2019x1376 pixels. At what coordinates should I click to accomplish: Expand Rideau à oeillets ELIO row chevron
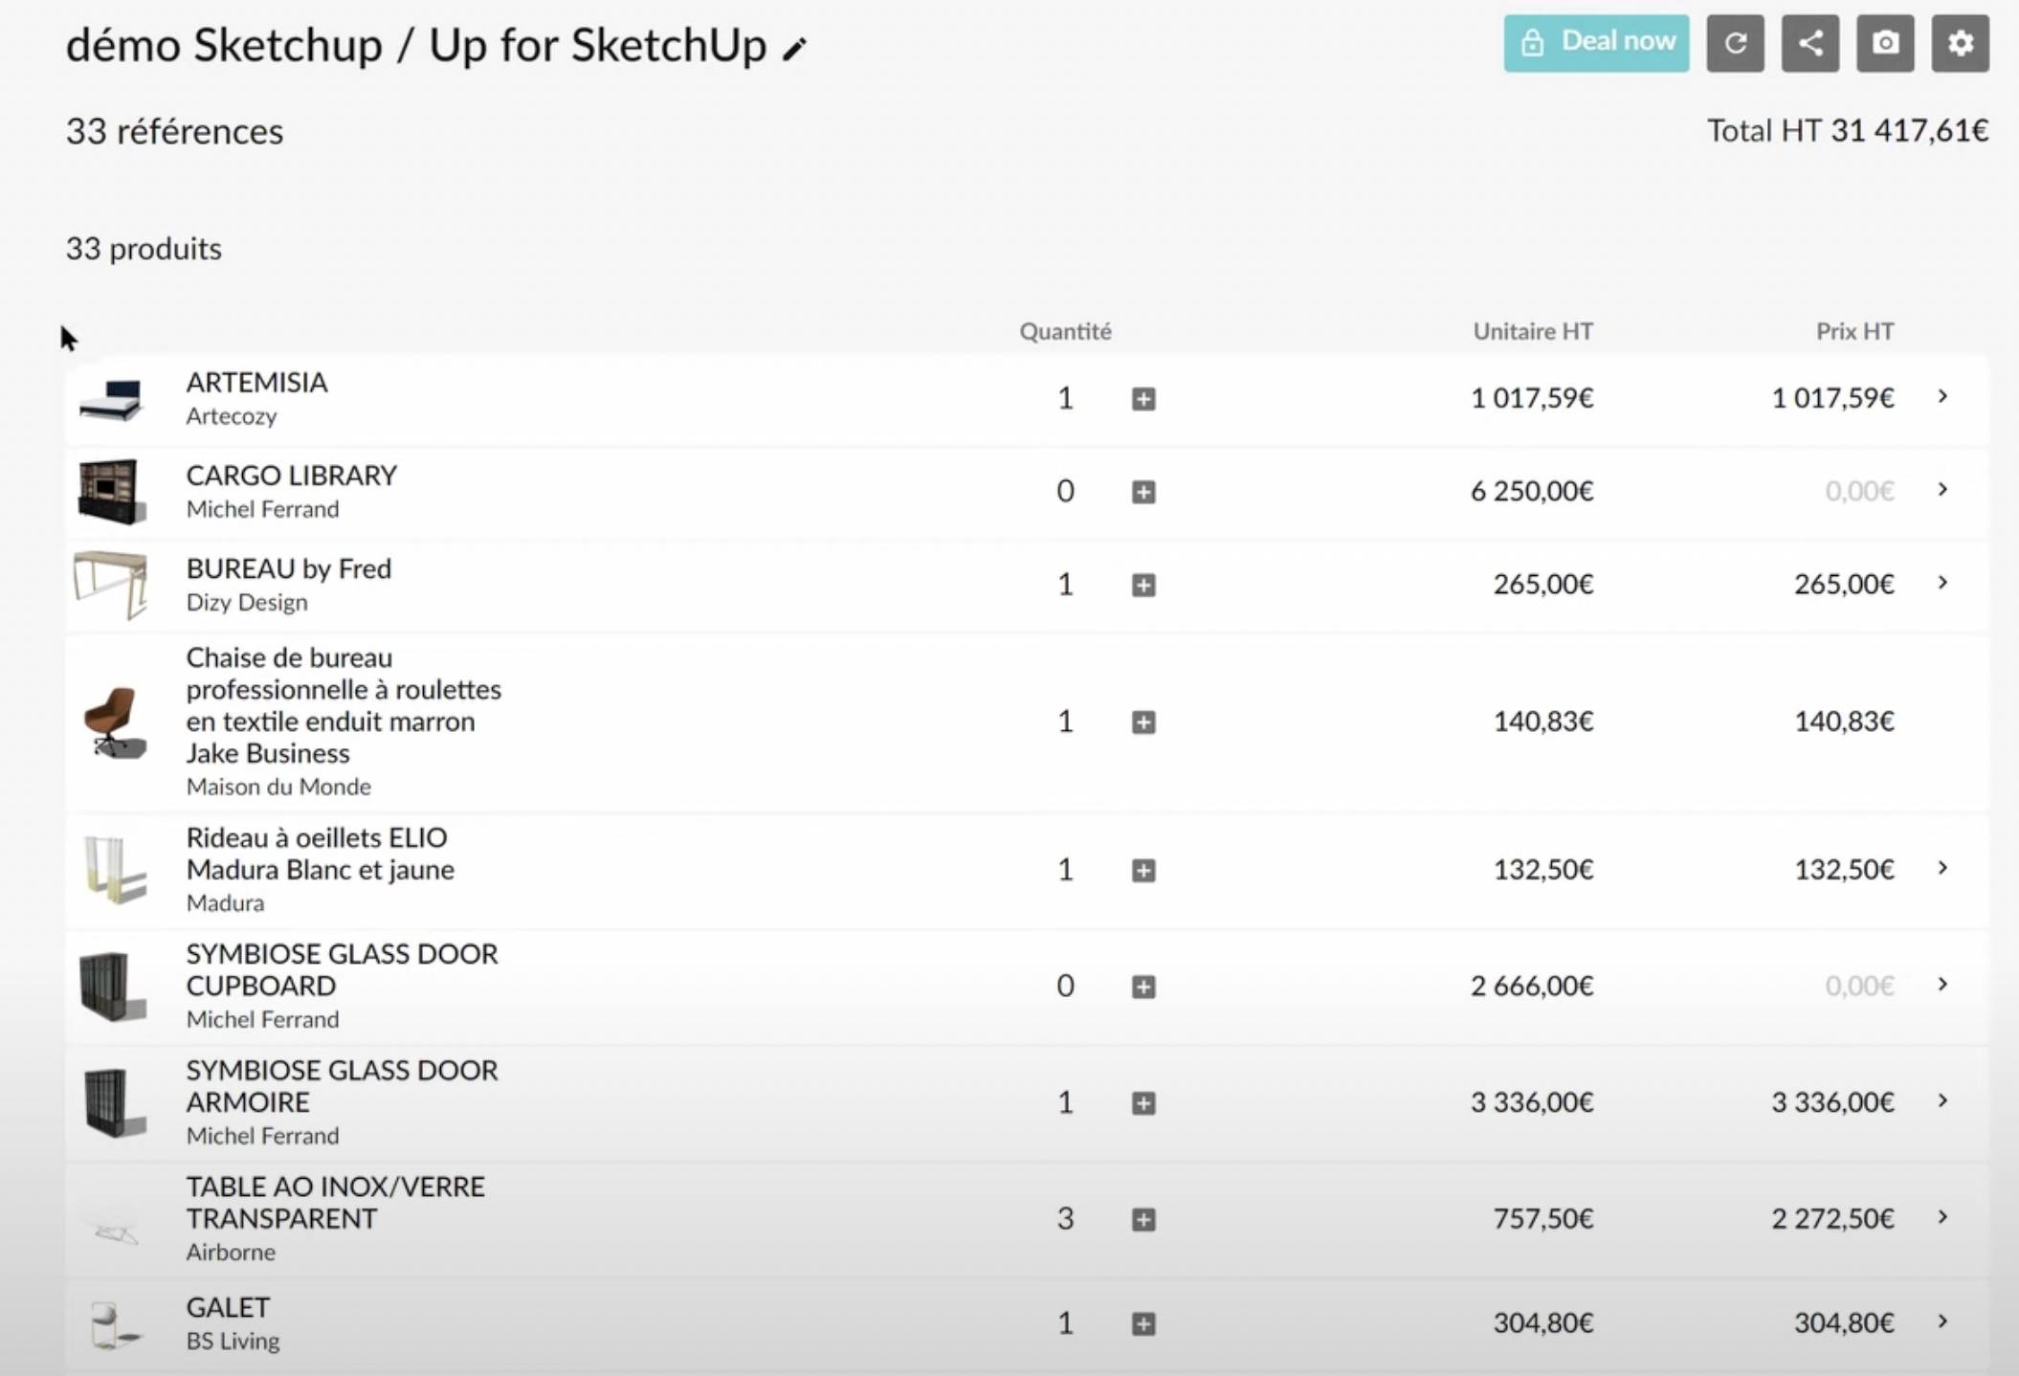pyautogui.click(x=1942, y=868)
